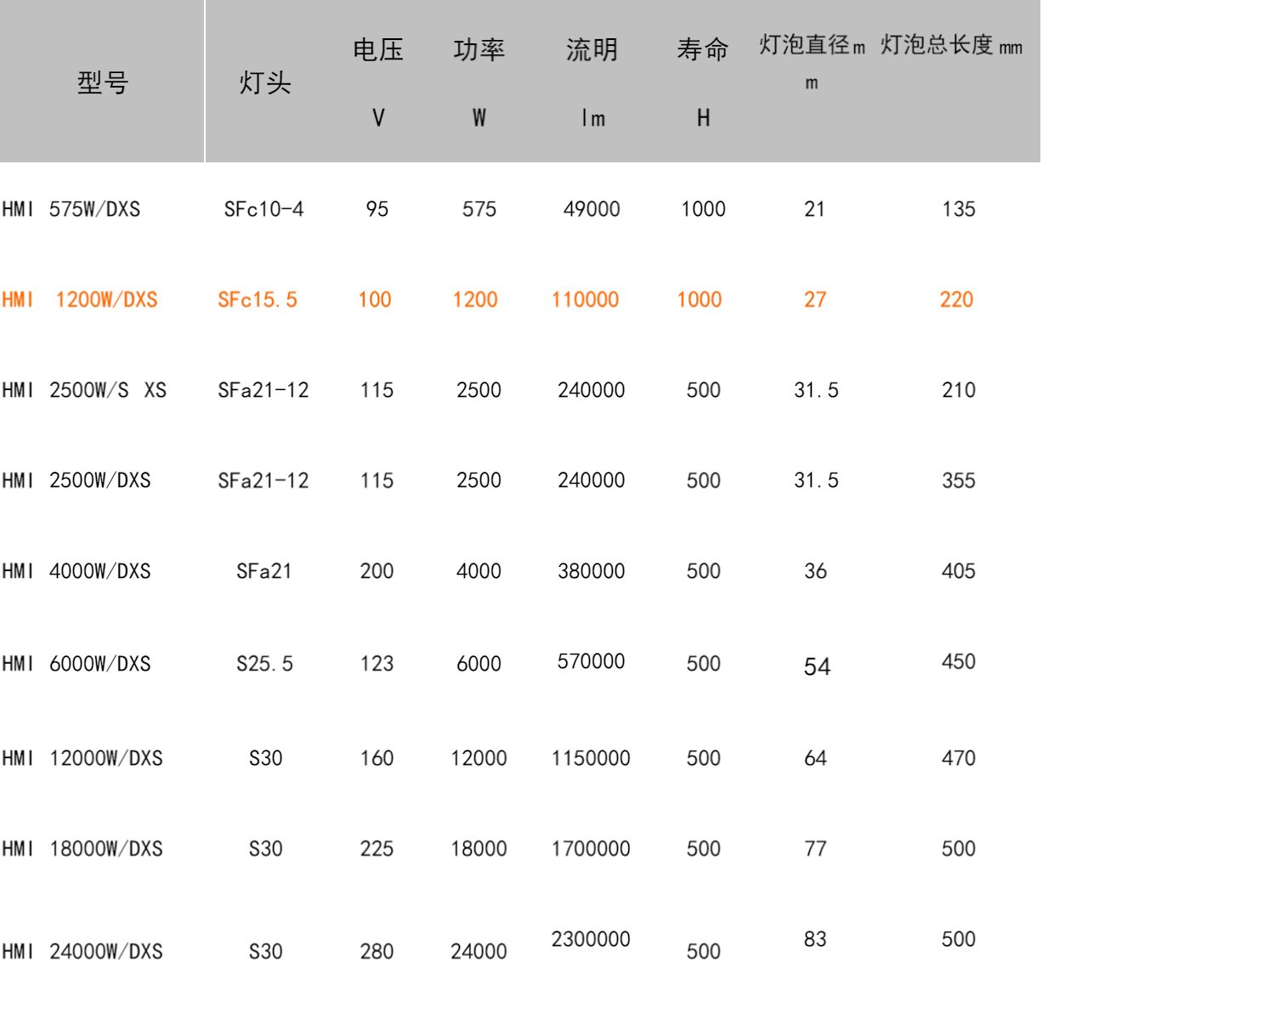Click orange lumen value 110000

tap(586, 299)
